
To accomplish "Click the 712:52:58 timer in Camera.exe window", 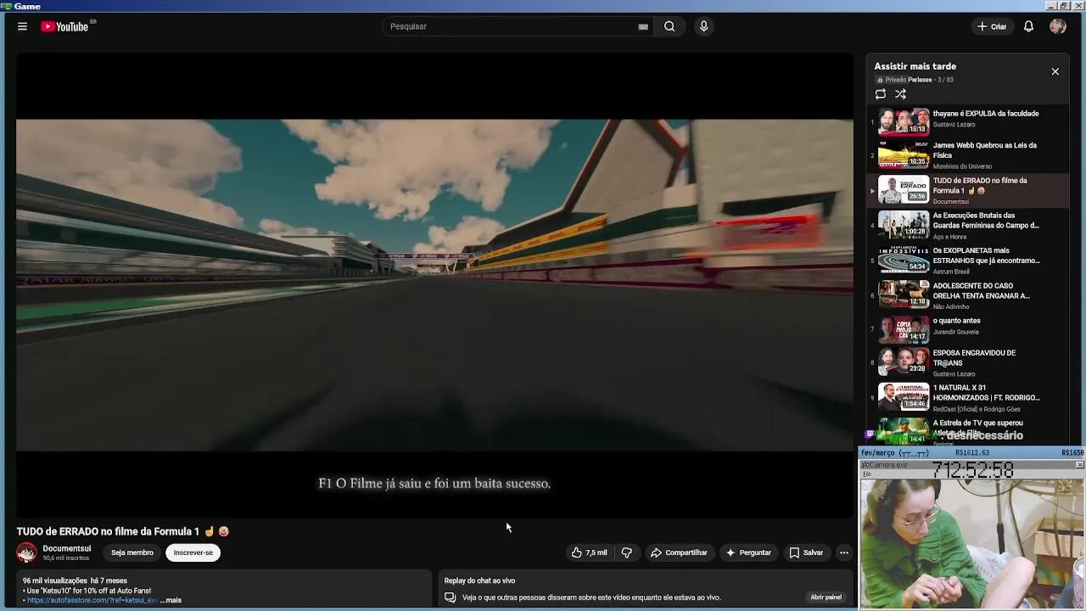I will 973,469.
